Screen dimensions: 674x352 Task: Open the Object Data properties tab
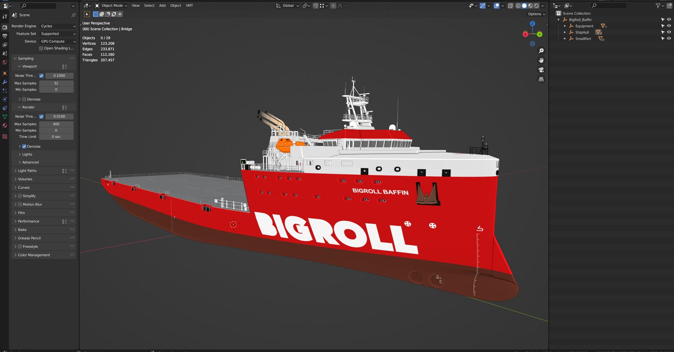coord(5,117)
